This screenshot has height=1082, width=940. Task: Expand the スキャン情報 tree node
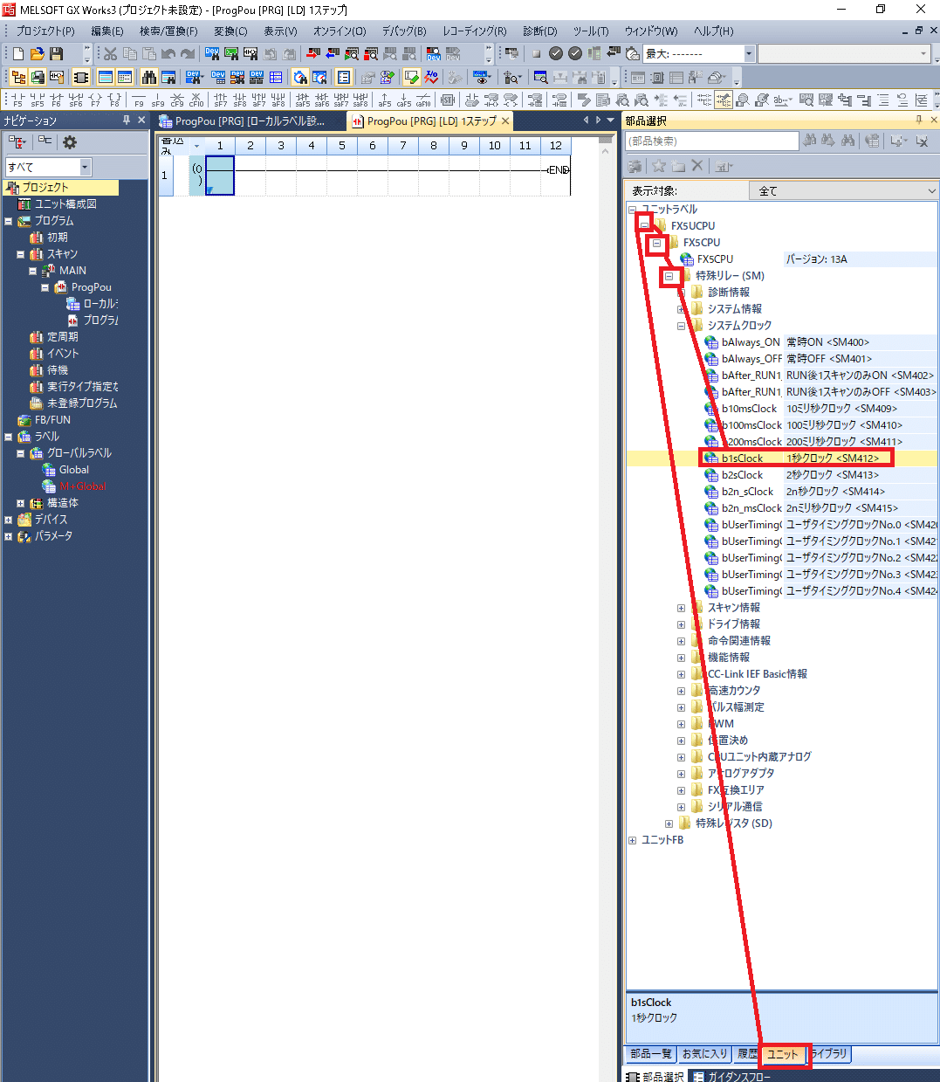click(682, 607)
